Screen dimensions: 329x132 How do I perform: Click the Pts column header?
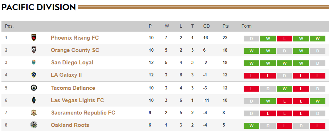[x=226, y=26]
